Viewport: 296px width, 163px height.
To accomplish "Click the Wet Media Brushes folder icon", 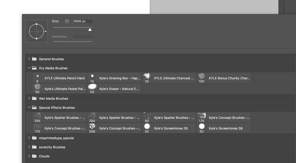I will click(x=34, y=98).
